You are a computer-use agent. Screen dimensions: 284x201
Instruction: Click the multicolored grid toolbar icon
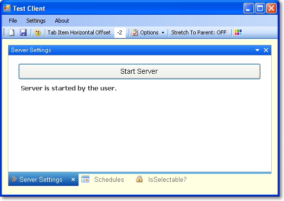[238, 32]
